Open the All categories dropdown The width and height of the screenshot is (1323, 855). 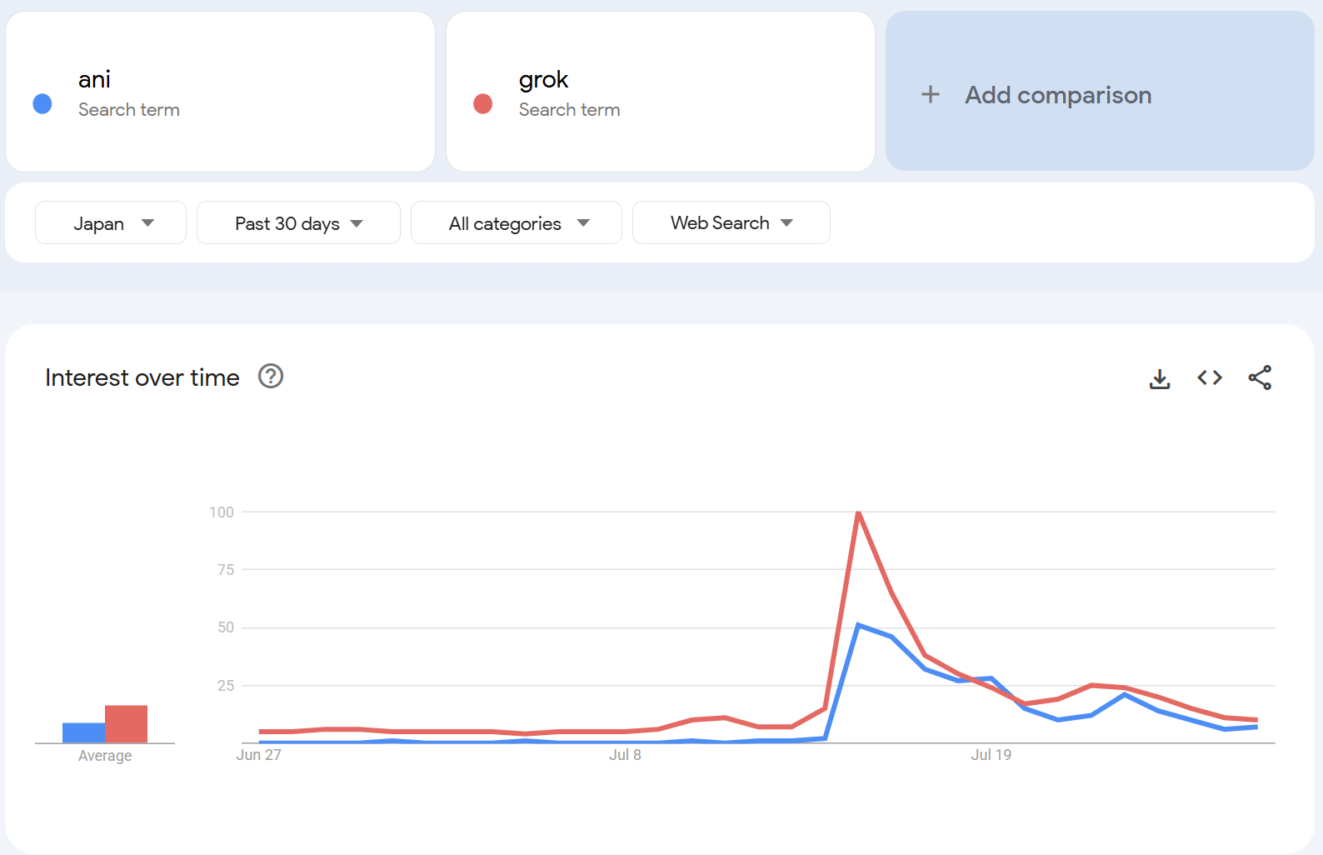click(517, 223)
